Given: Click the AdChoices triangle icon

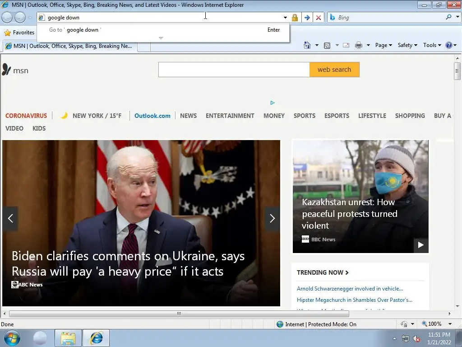Looking at the screenshot, I should coord(272,103).
